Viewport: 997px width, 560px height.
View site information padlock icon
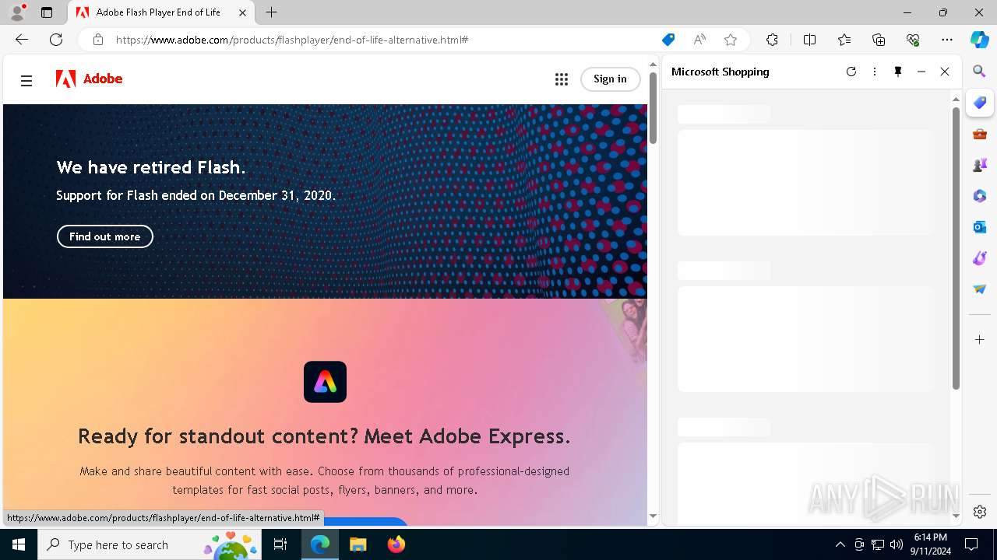98,40
